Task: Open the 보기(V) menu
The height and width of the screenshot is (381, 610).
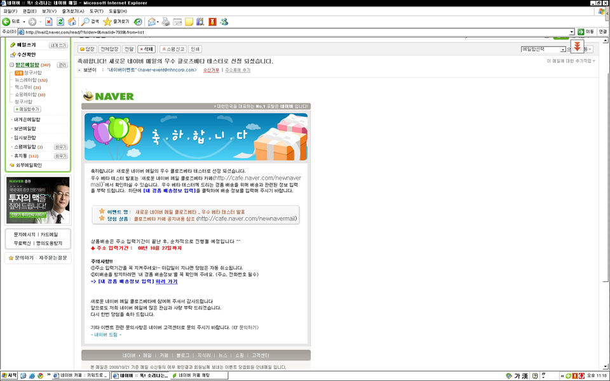Action: tap(49, 11)
